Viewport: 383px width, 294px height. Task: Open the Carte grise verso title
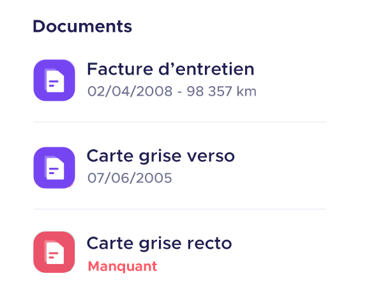point(161,156)
